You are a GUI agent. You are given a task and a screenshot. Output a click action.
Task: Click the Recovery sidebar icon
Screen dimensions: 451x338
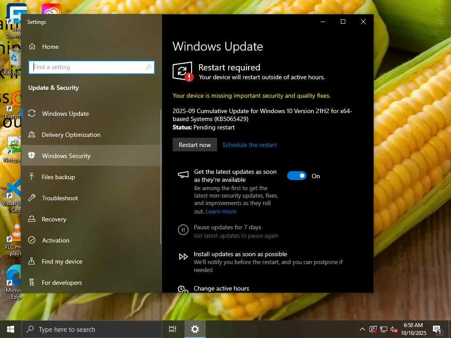click(x=32, y=219)
